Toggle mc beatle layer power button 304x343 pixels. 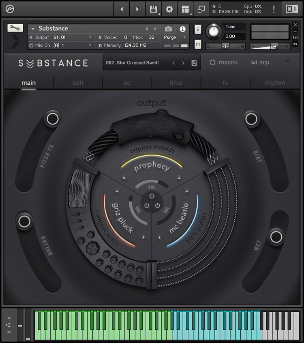point(157,206)
